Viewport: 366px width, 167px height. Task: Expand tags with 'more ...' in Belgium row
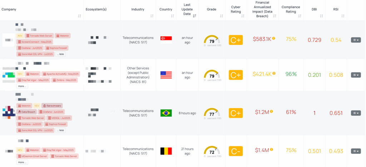click(22, 162)
